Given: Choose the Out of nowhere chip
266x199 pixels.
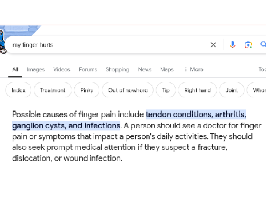Looking at the screenshot, I should click(x=127, y=90).
